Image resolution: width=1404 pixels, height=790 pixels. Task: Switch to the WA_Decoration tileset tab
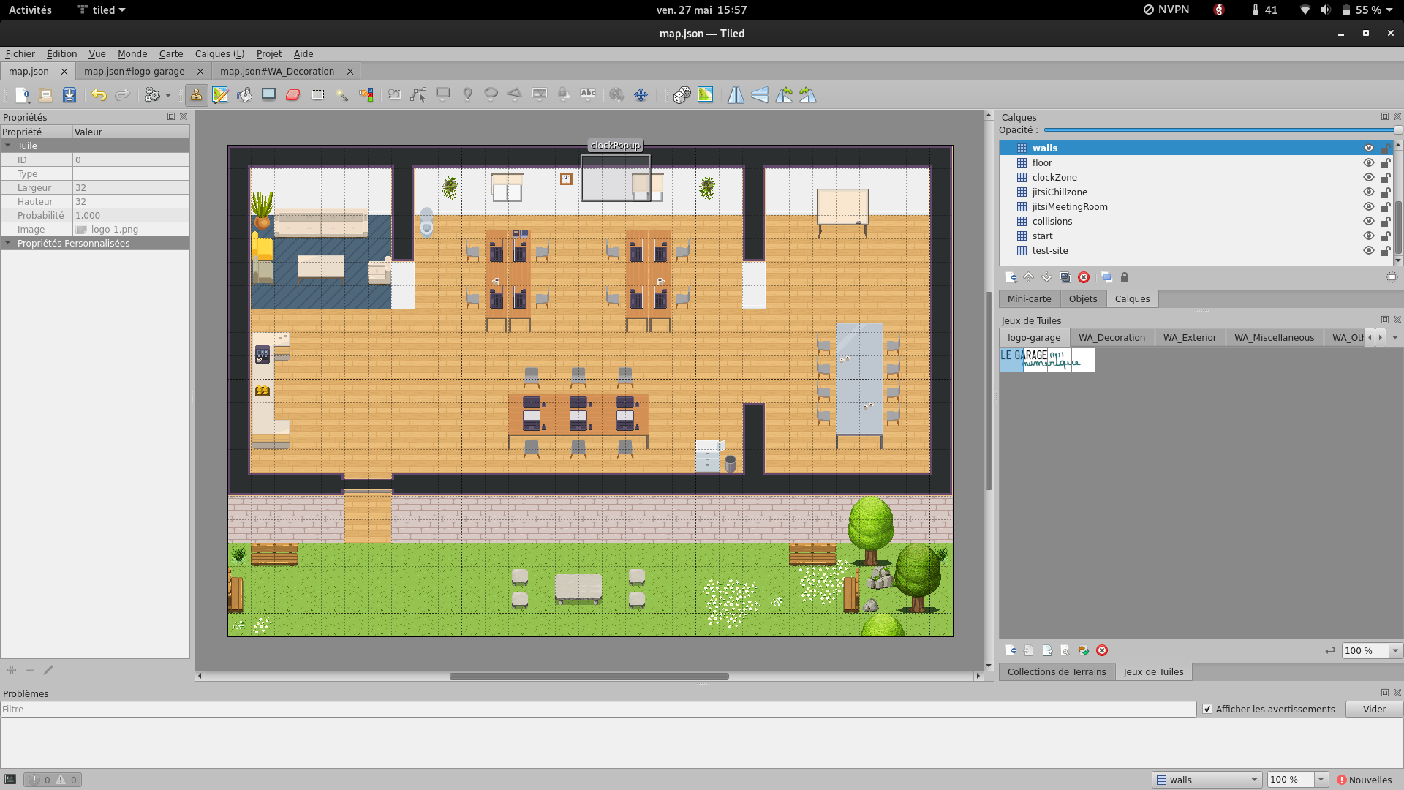point(1111,338)
